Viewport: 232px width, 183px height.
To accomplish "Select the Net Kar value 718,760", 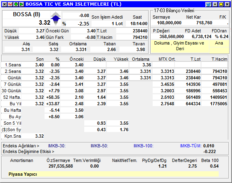I will pyautogui.click(x=204, y=23).
